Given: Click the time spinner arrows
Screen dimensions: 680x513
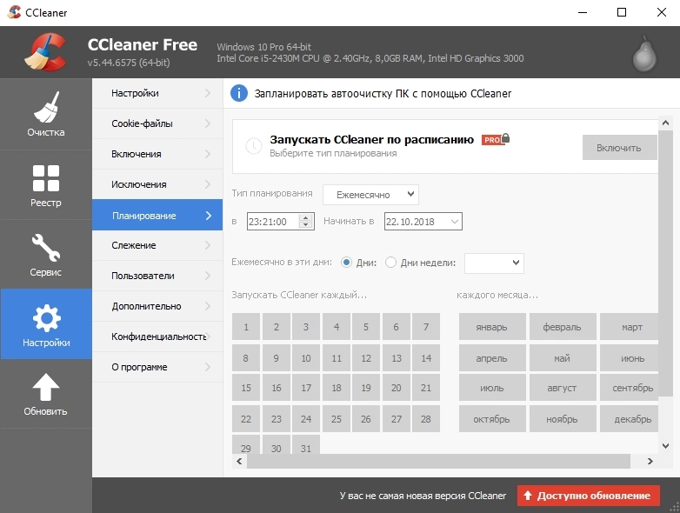Looking at the screenshot, I should (305, 222).
